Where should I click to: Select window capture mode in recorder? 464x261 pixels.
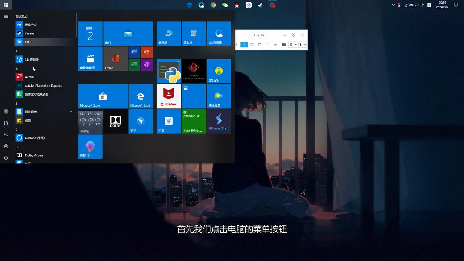point(260,45)
